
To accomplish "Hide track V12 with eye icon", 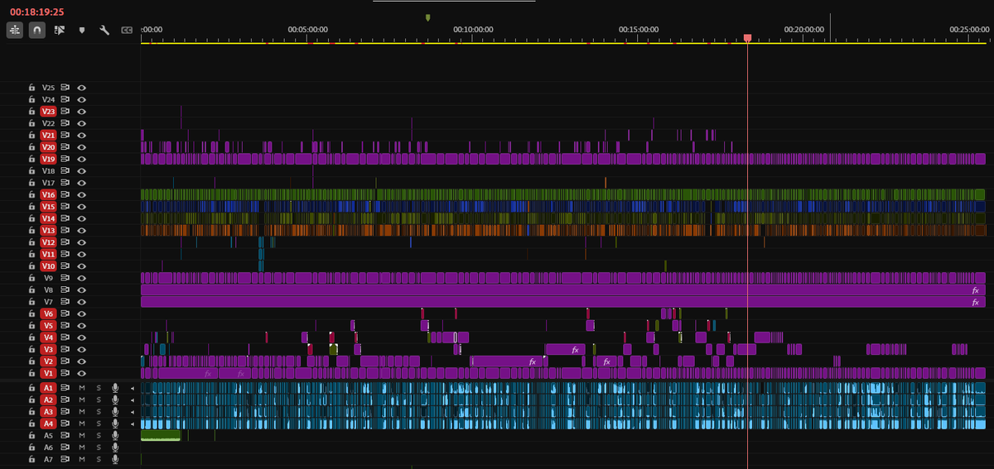I will (x=82, y=242).
